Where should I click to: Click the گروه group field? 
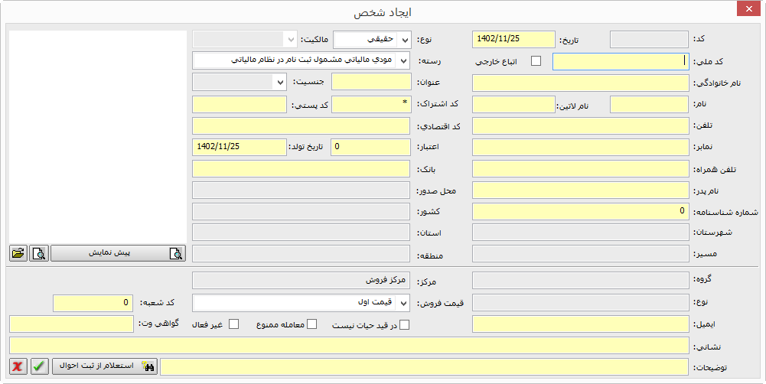pos(580,281)
